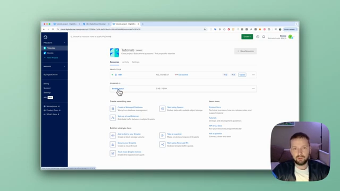Image resolution: width=340 pixels, height=191 pixels.
Task: Click Take a snapshot
Action: coord(174,134)
